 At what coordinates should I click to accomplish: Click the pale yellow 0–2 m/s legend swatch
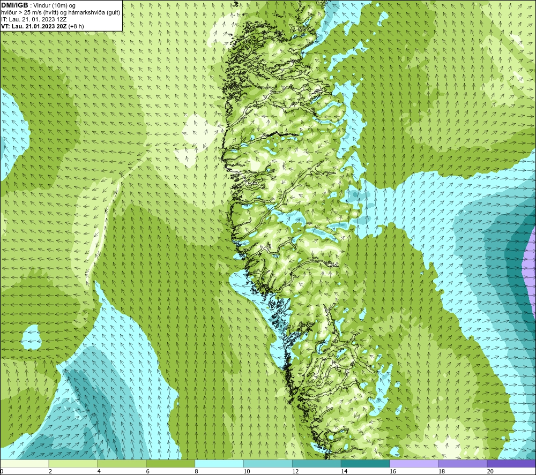[x=25, y=463]
